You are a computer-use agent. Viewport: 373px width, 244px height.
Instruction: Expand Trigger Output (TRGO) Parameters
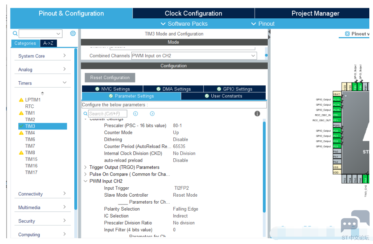coord(85,167)
